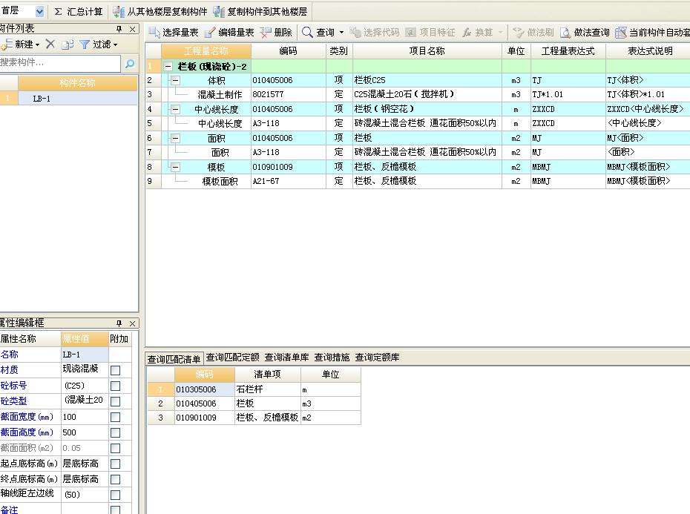
Task: Click the 删除 delete icon in toolbar
Action: click(x=266, y=33)
